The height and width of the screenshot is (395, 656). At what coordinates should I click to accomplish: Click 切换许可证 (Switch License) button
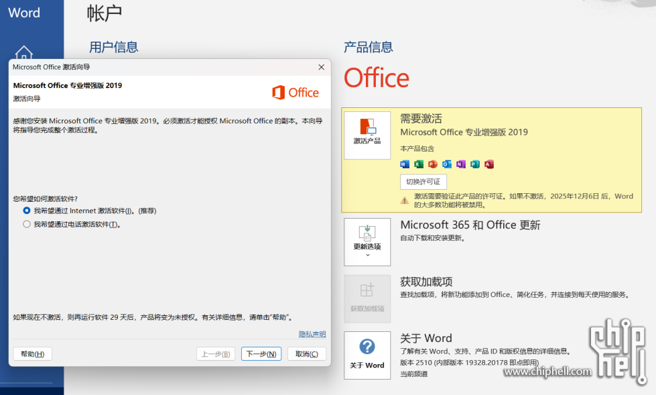click(x=423, y=182)
